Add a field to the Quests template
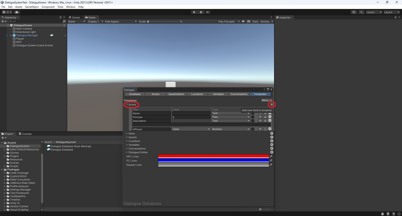Screen dimensions: 402x216 point(272,137)
